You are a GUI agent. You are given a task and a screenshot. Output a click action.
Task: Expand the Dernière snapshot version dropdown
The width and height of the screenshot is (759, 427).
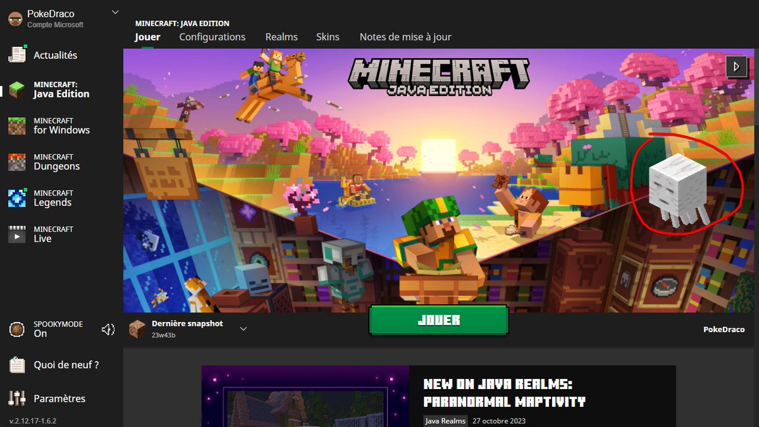(x=244, y=329)
